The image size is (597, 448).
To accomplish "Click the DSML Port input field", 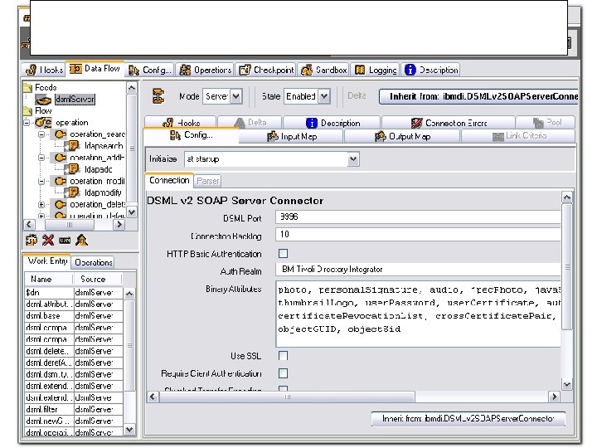I will coord(418,217).
